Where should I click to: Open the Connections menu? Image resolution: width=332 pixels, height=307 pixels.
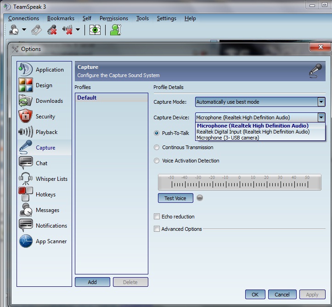tap(23, 18)
